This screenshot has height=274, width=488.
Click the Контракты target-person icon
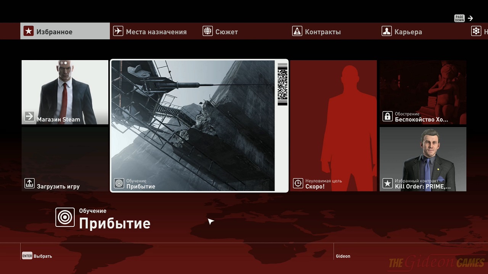click(x=297, y=31)
